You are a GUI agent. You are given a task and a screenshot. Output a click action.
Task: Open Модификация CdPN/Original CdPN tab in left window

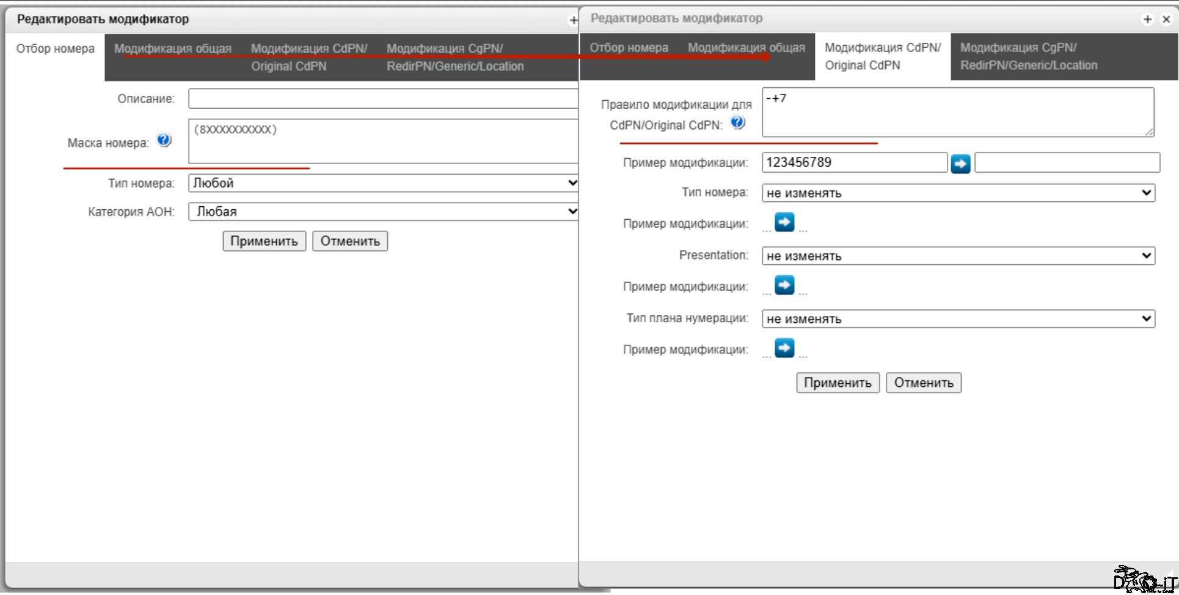point(309,57)
